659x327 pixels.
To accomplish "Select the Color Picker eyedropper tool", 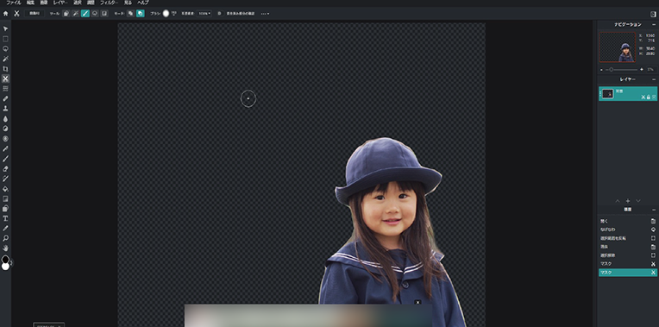I will 5,229.
